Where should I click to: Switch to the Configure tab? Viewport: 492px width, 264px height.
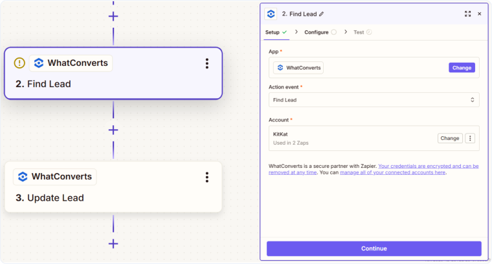pos(317,32)
